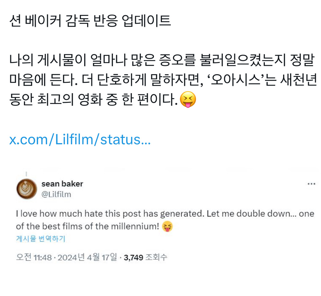This screenshot has width=321, height=296.
Task: Click the 오전 11:48 timestamp
Action: click(x=34, y=257)
